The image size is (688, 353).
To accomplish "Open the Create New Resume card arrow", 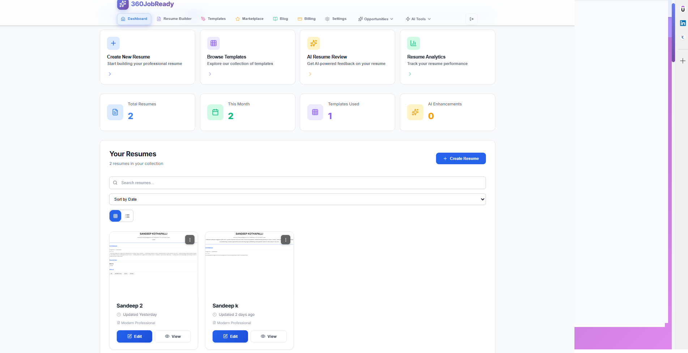I will (110, 74).
